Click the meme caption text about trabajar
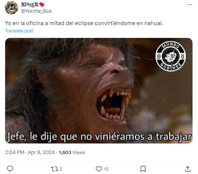 [99, 137]
